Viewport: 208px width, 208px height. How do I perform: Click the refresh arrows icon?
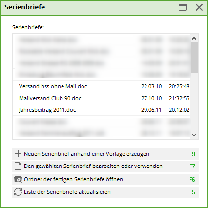click(18, 192)
